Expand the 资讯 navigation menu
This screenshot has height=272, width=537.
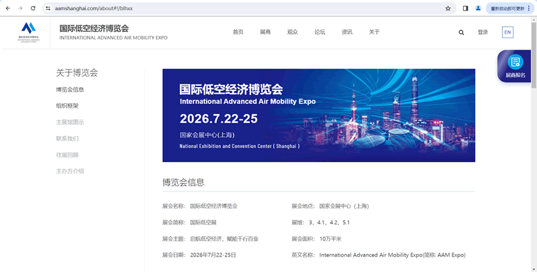(x=347, y=32)
